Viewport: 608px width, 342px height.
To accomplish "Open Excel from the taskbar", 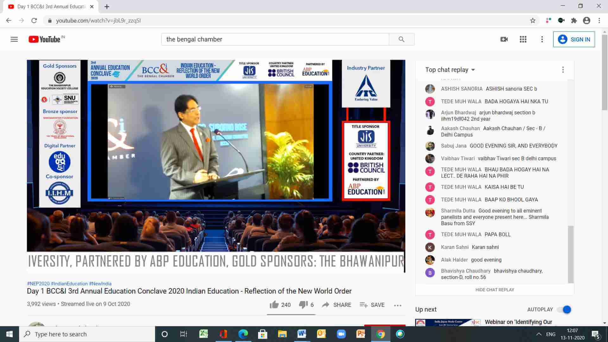I will (x=204, y=334).
